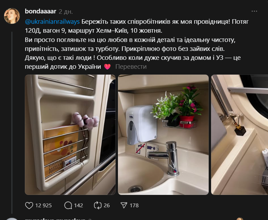Click the vertical thread line under avatar
Image resolution: width=268 pixels, height=220 pixels.
coord(12,123)
